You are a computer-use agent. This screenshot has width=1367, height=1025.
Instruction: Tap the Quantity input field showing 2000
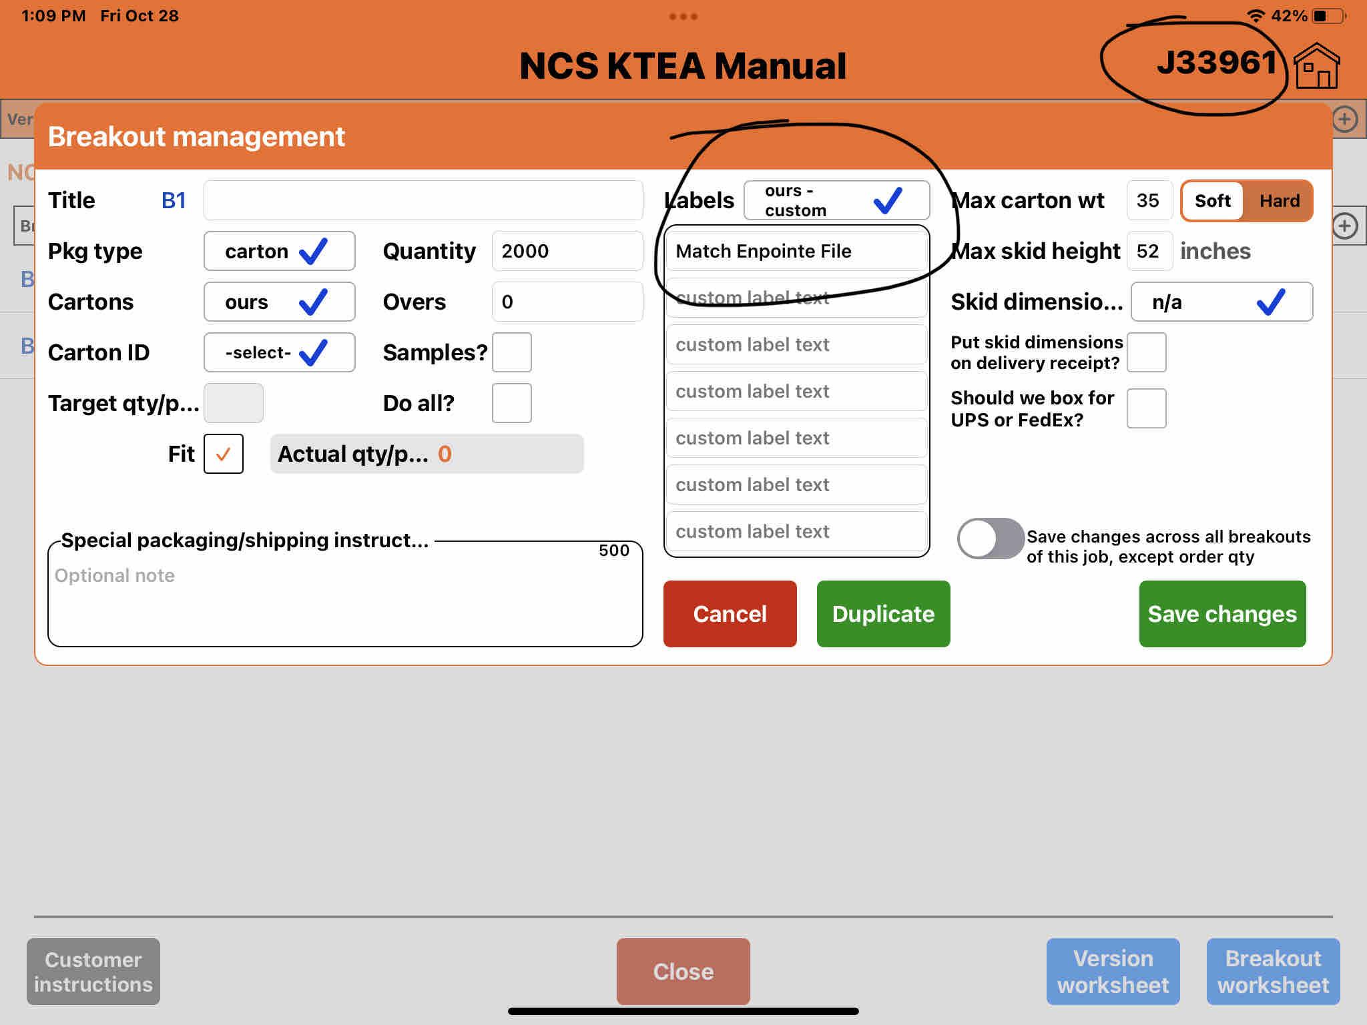(x=567, y=251)
